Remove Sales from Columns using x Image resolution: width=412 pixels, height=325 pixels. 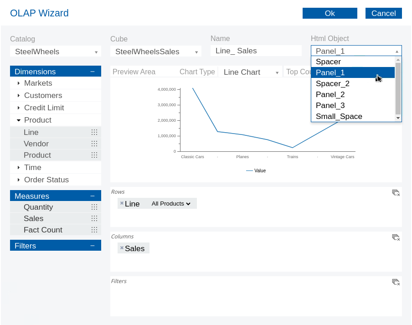(x=122, y=248)
